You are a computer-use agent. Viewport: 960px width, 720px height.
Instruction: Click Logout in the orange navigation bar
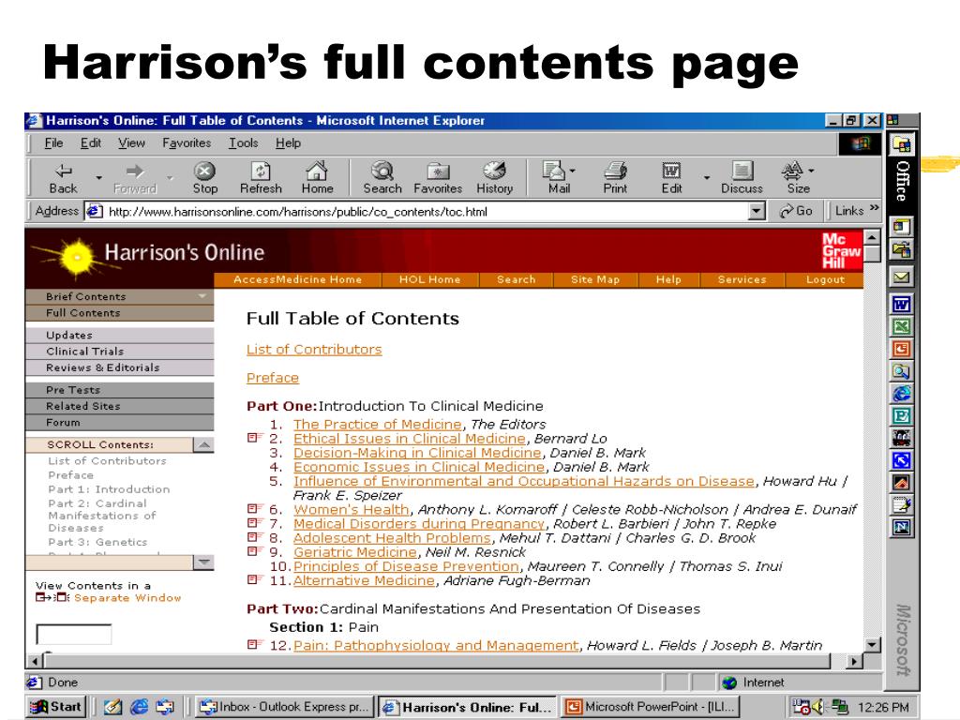click(825, 279)
